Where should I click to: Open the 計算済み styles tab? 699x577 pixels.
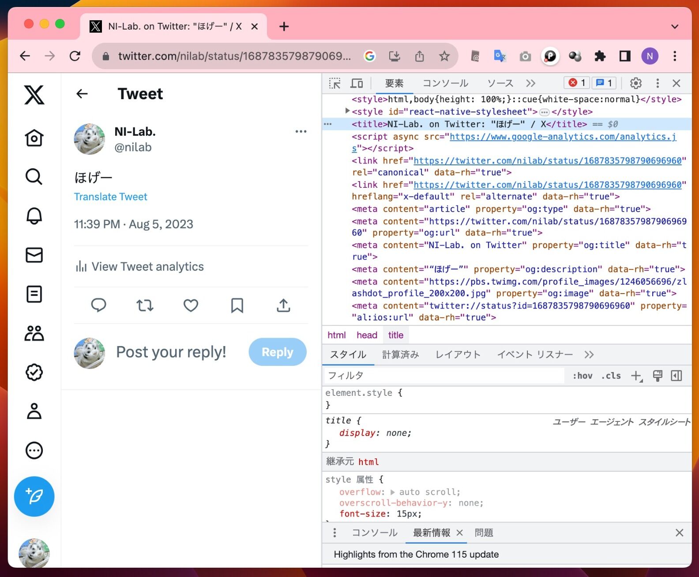400,355
